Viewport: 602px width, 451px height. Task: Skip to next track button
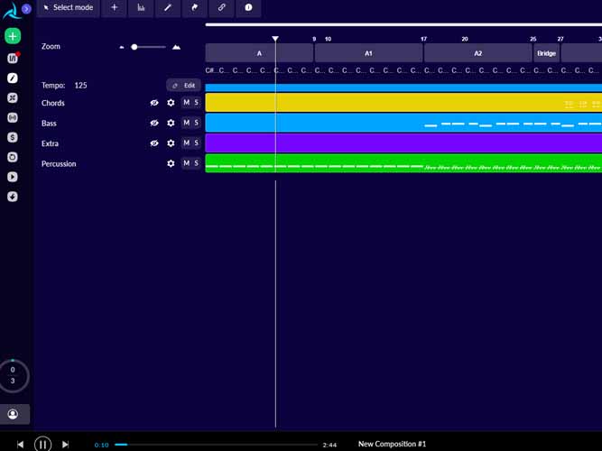point(65,445)
